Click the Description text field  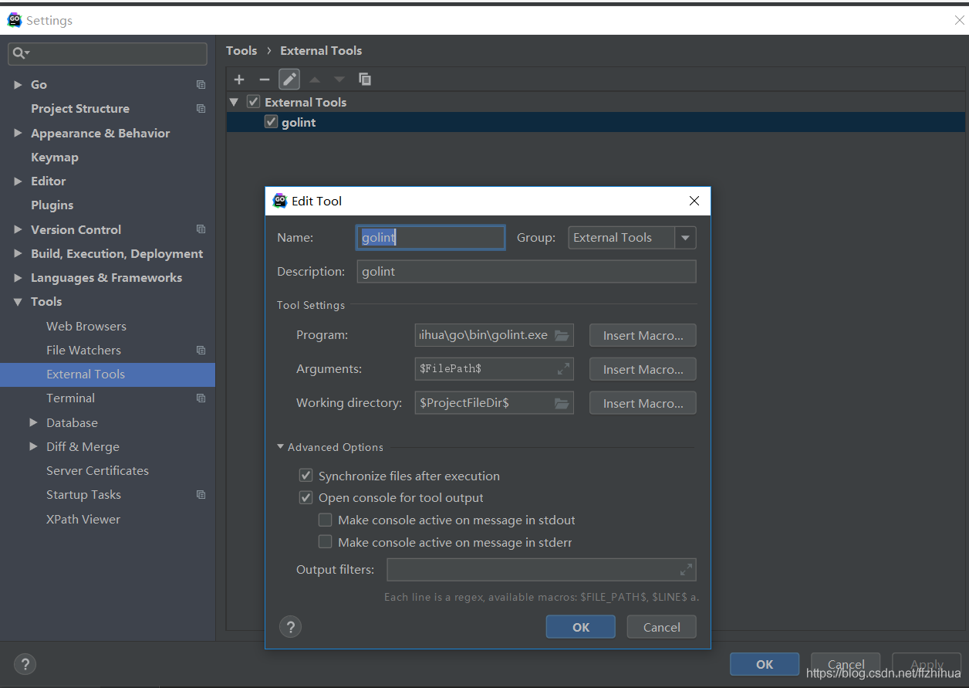[526, 272]
